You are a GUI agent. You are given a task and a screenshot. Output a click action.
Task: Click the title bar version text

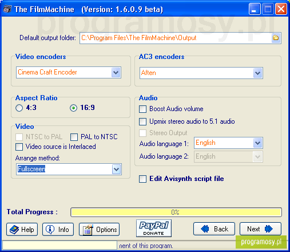click(x=122, y=9)
